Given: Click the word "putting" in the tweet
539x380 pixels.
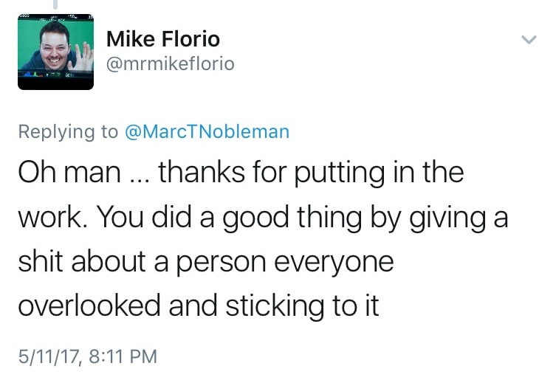Looking at the screenshot, I should point(337,174).
